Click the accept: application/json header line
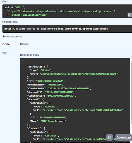 [x=27, y=15]
